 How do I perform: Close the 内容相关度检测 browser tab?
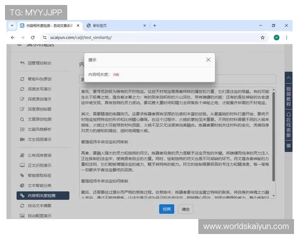pos(78,25)
